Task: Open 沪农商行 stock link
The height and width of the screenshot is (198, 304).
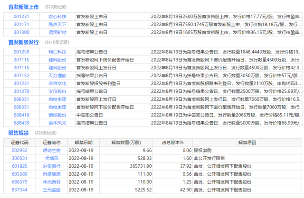Action: coord(52,166)
